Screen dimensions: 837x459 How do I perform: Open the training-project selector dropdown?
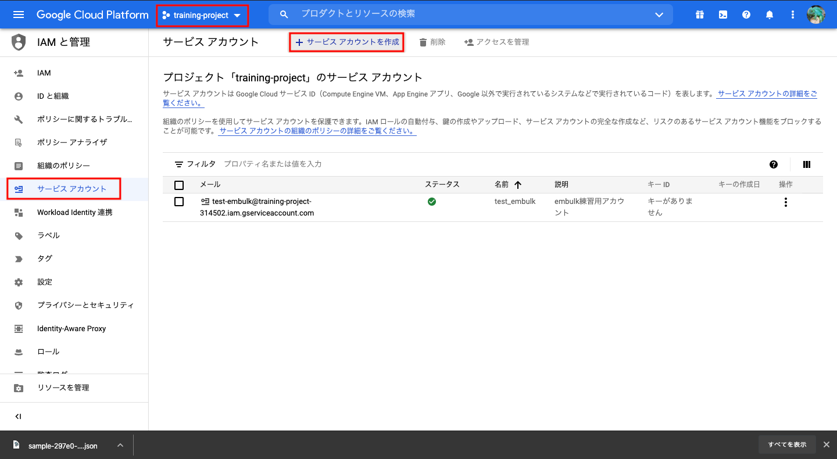(202, 15)
